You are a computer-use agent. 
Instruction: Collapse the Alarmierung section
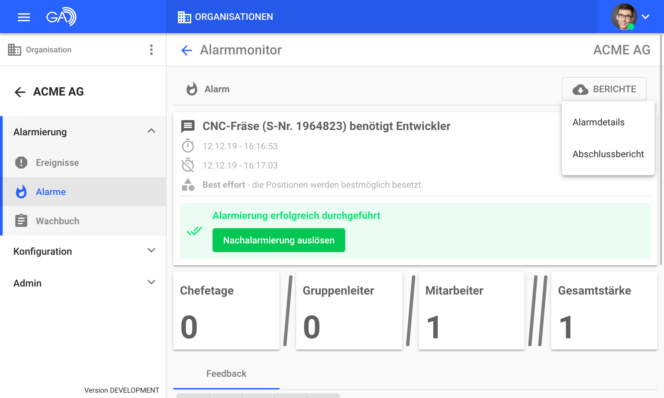point(151,131)
